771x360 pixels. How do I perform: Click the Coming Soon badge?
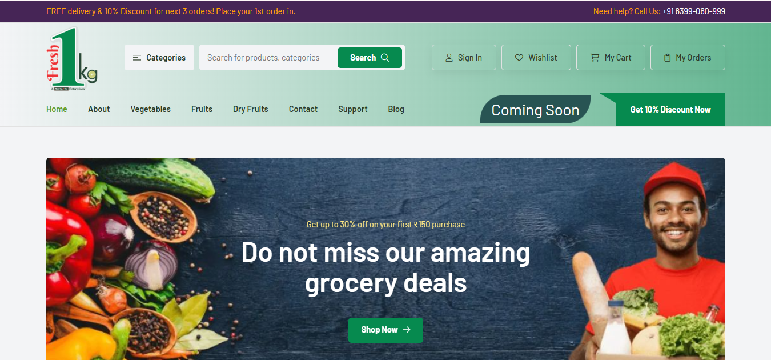pyautogui.click(x=535, y=110)
